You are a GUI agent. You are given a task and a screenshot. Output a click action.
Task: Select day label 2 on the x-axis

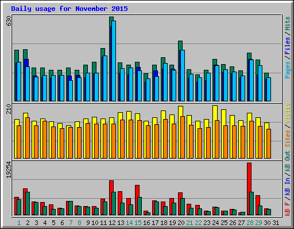pyautogui.click(x=28, y=223)
